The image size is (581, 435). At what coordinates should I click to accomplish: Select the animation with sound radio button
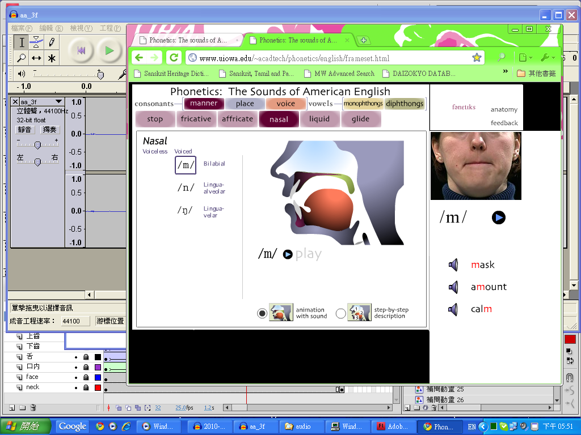(x=262, y=313)
